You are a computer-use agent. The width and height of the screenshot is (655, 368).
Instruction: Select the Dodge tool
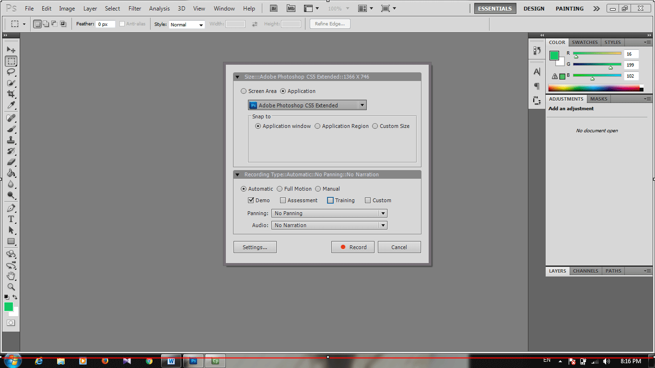pos(11,195)
